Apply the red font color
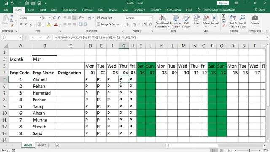 point(56,24)
